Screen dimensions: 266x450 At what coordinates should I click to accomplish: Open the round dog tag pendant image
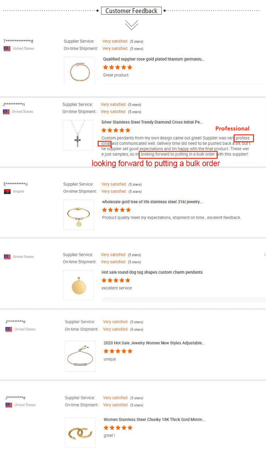pyautogui.click(x=78, y=285)
